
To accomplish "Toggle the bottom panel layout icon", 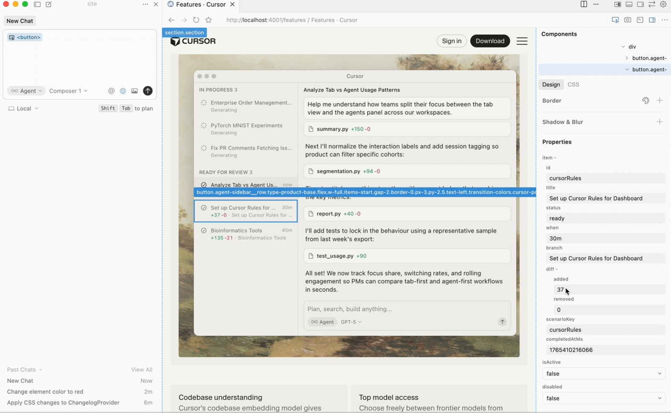I will [629, 4].
